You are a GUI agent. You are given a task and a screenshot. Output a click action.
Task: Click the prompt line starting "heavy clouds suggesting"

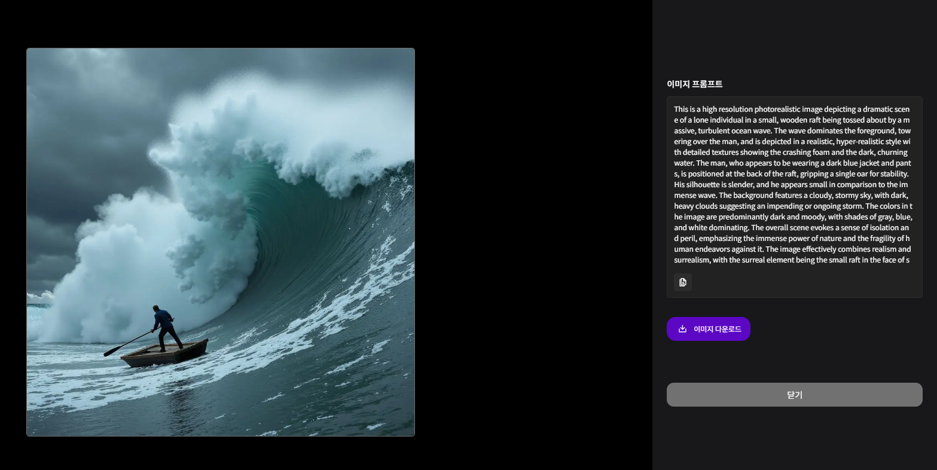(x=793, y=206)
